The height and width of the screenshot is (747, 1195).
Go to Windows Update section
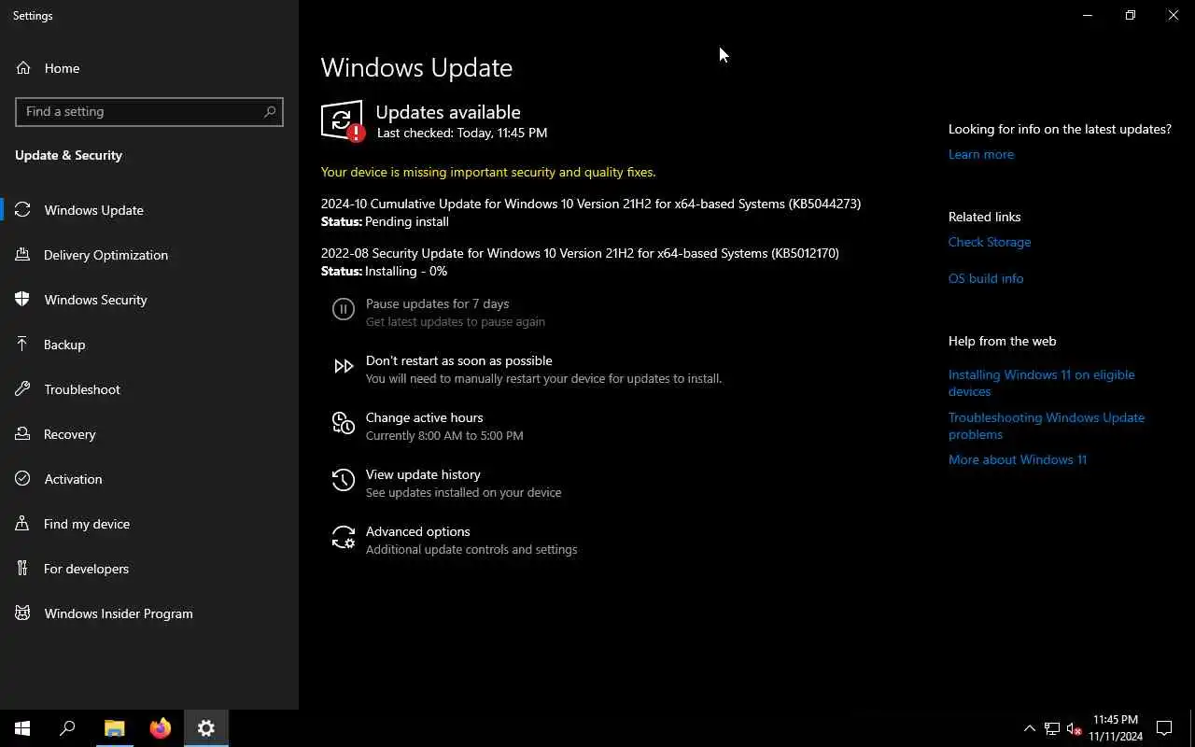point(149,210)
